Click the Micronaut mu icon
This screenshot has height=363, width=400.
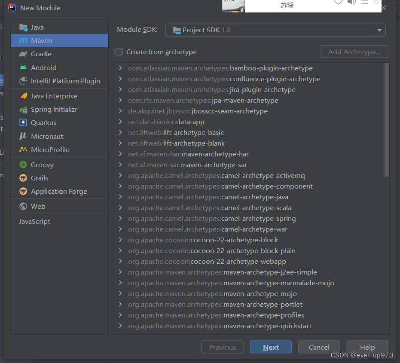point(23,136)
